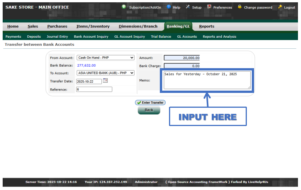Click the Setup tools icon
Screen dimensions: 301x190
188,7
